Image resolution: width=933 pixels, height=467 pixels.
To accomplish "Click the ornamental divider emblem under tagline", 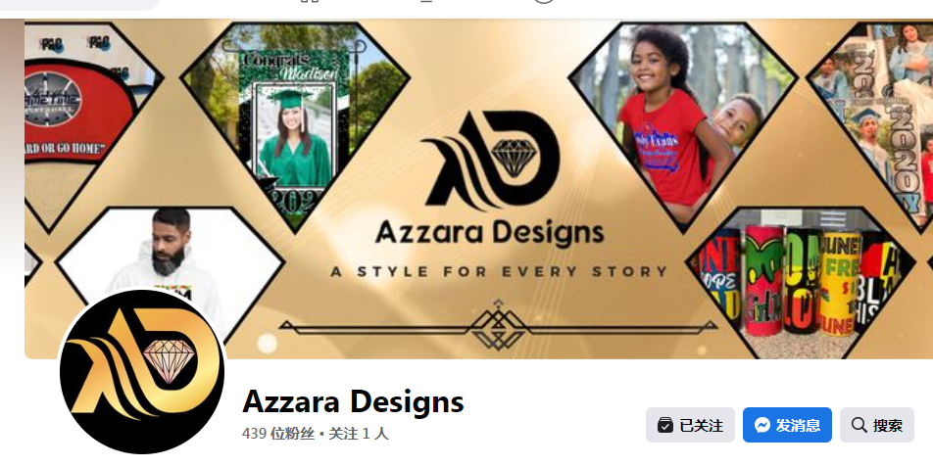I will (498, 326).
